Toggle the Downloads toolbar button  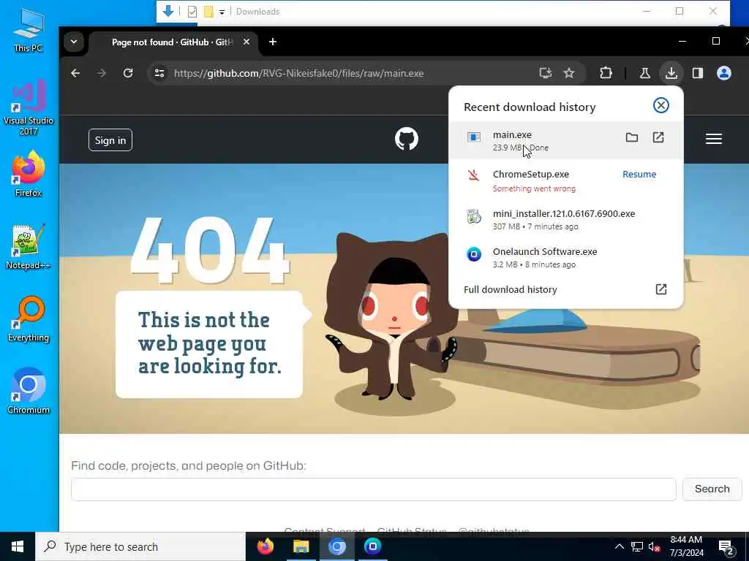pyautogui.click(x=671, y=73)
